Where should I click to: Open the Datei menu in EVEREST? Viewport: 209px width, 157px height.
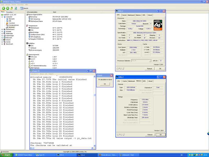click(2, 5)
